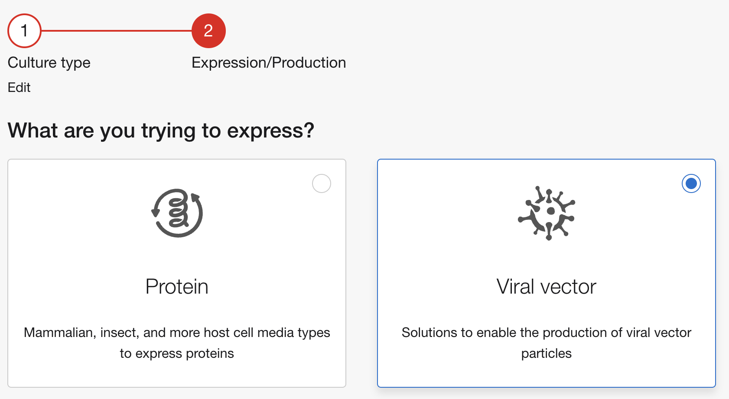Click the number 1 in stepper

24,31
